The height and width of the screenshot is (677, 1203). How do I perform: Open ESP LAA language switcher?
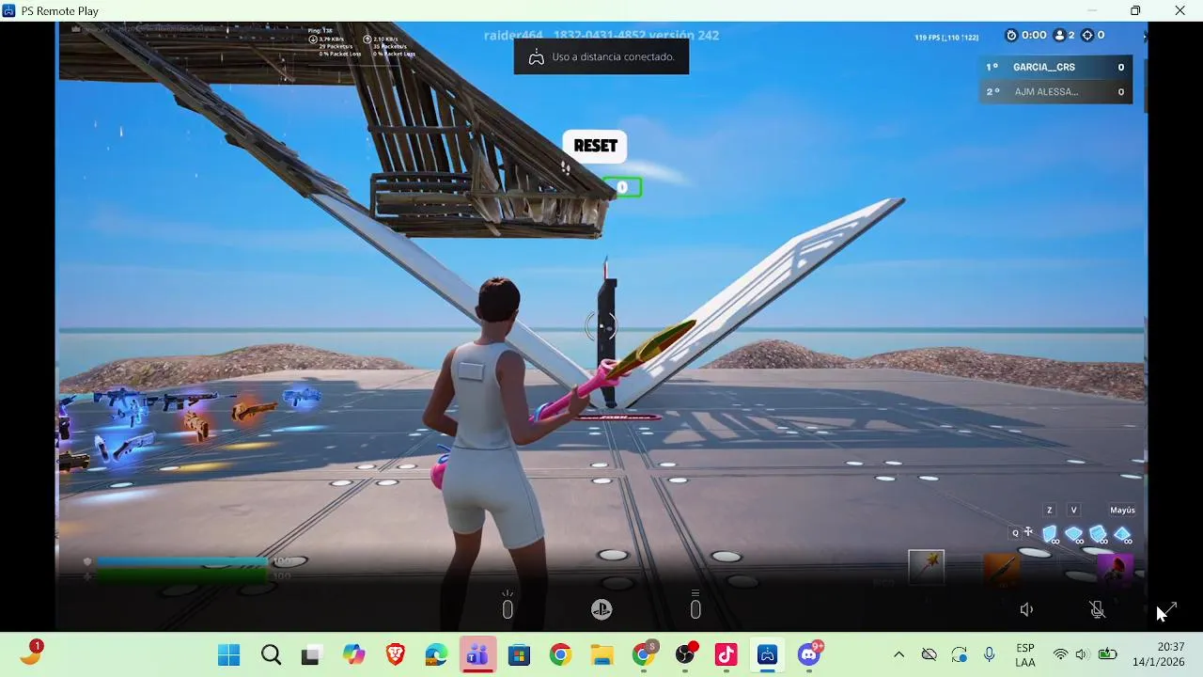coord(1025,655)
